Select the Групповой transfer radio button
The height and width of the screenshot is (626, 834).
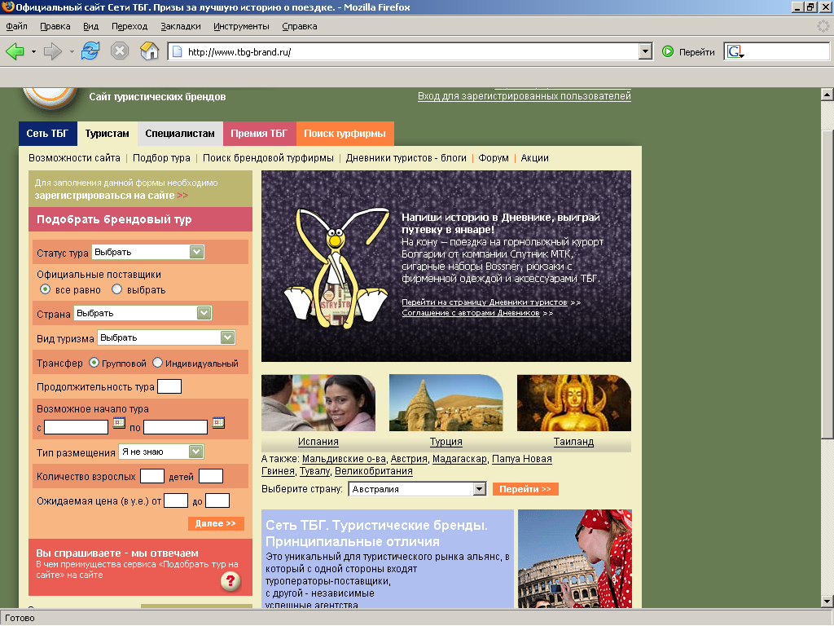[94, 363]
